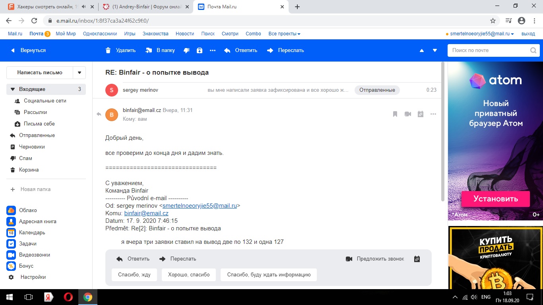The image size is (543, 305).
Task: Delete the email with the Удалить button
Action: (x=120, y=50)
